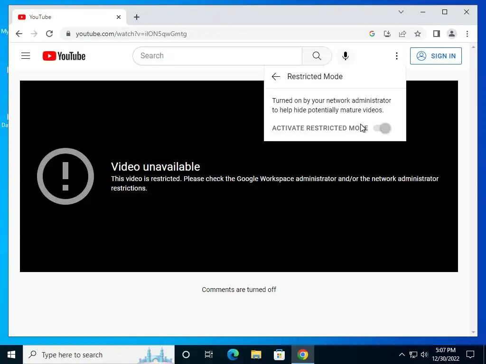Viewport: 486px width, 364px height.
Task: Click the 'Video unavailable' heading
Action: [155, 167]
